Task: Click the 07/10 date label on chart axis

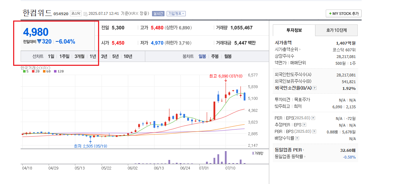Action: tap(231, 168)
